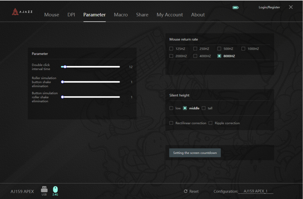Check the 4000HZ return rate option

[x=195, y=56]
